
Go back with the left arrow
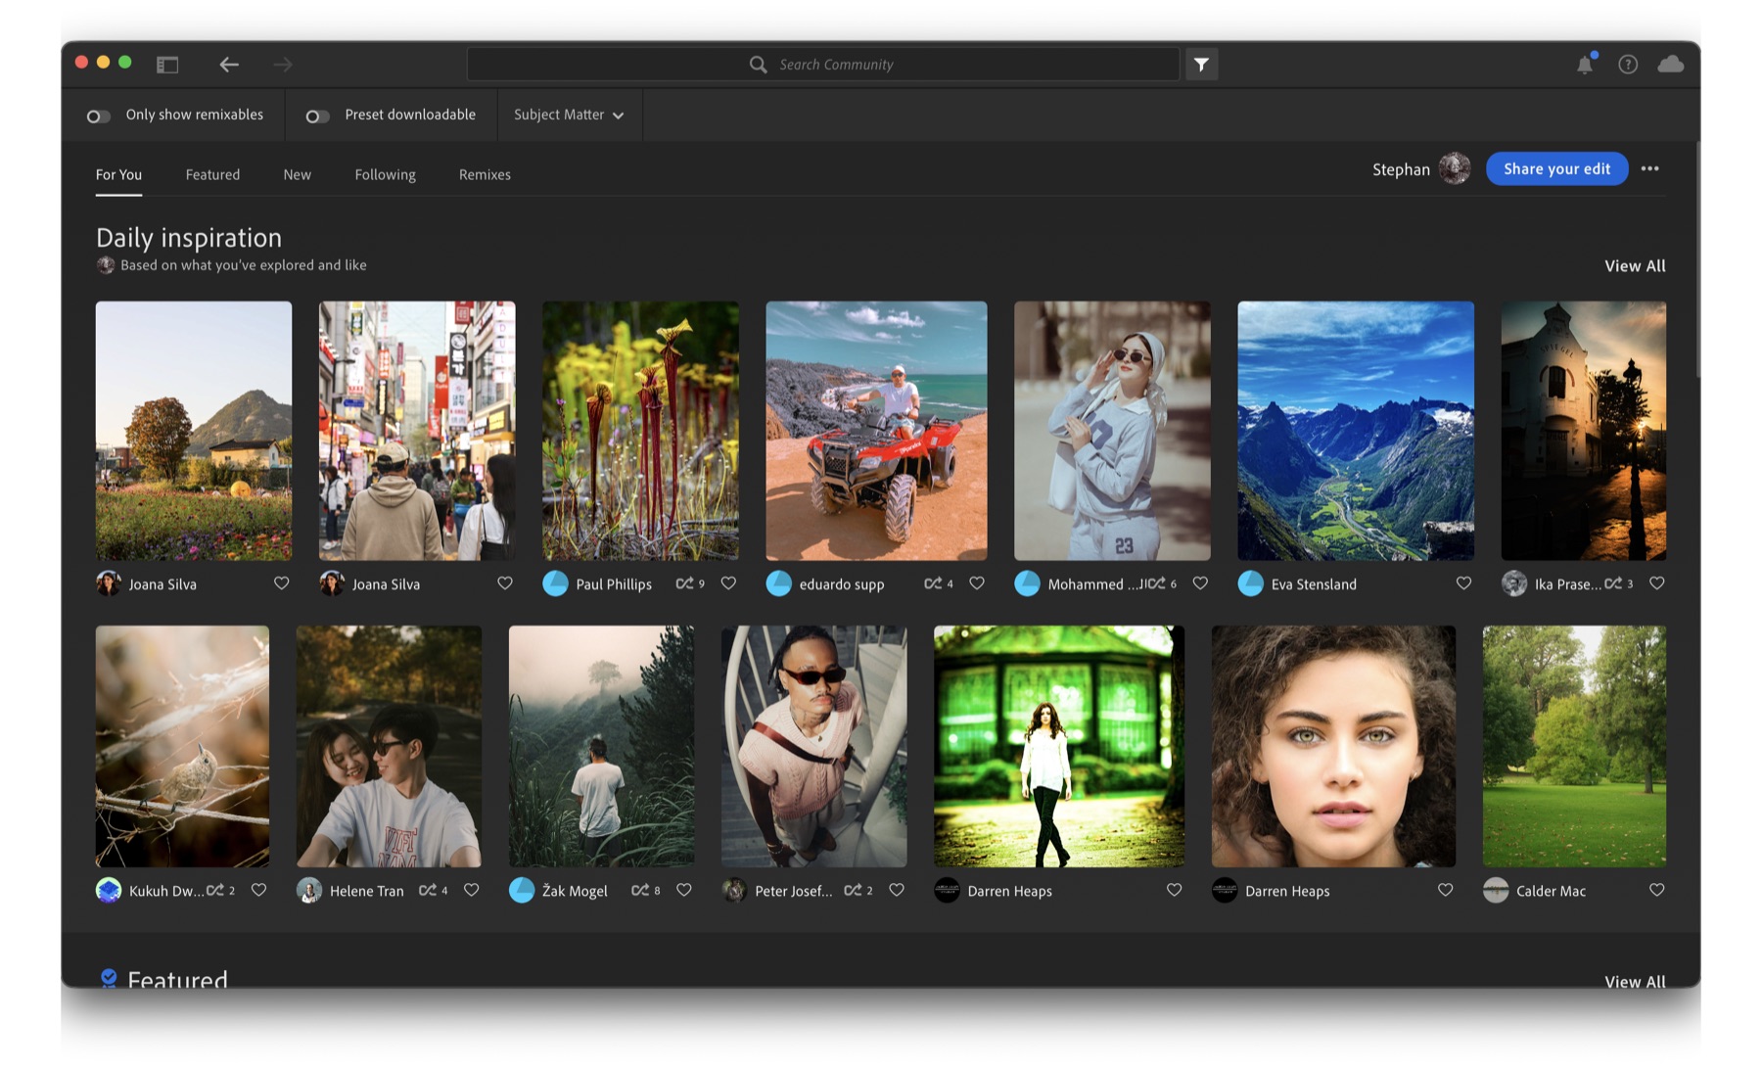pyautogui.click(x=229, y=65)
